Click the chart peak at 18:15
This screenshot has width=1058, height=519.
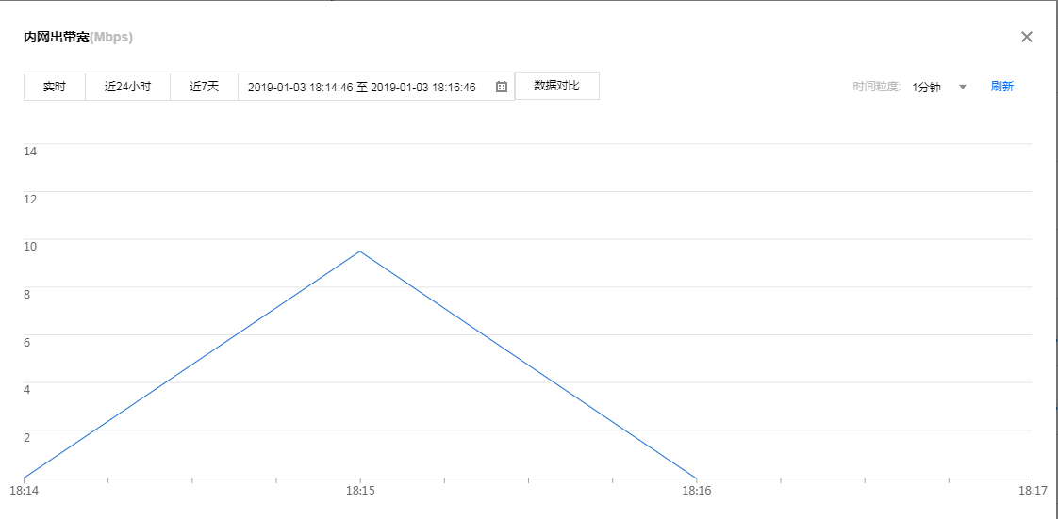click(x=359, y=251)
